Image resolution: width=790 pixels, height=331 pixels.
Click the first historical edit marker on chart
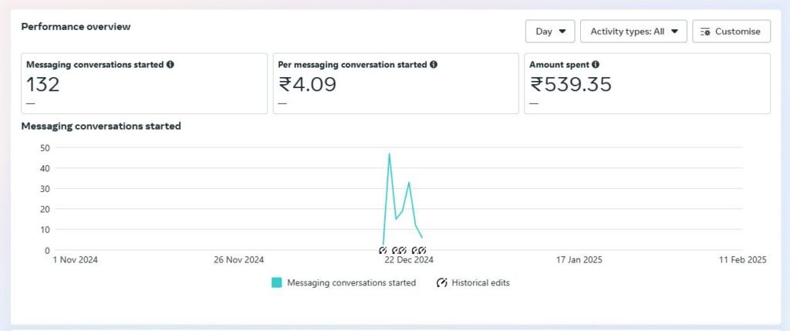(x=383, y=250)
